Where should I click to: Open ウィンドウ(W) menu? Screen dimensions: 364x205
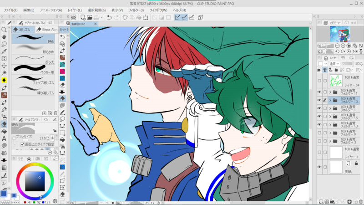pos(158,10)
